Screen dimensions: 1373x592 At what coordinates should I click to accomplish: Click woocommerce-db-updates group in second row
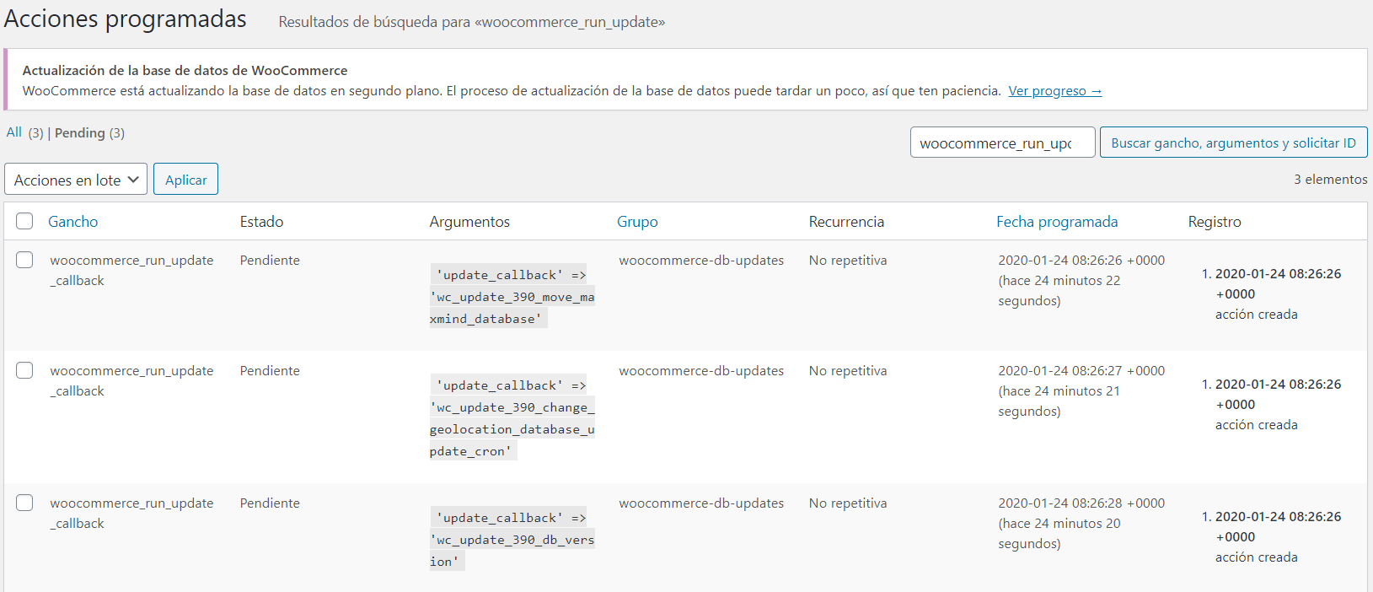point(701,371)
